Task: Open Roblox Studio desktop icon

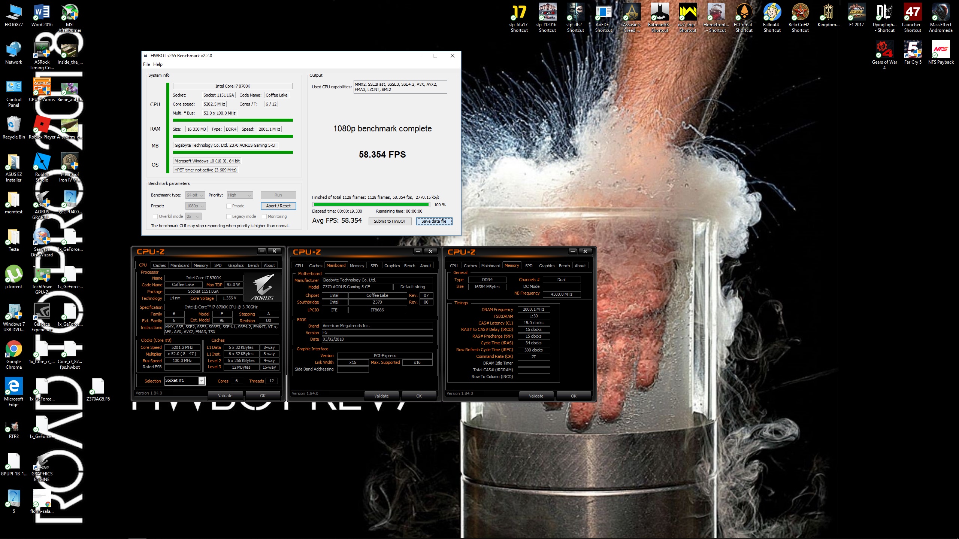Action: 42,168
